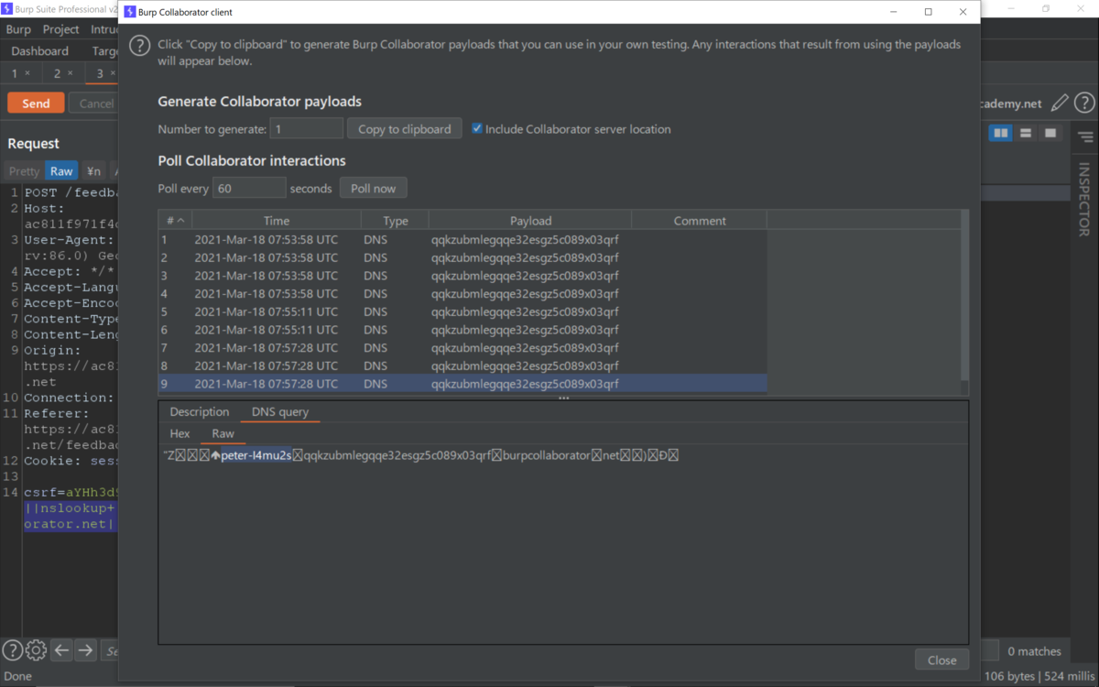Switch to the Description tab
This screenshot has width=1099, height=687.
(199, 411)
